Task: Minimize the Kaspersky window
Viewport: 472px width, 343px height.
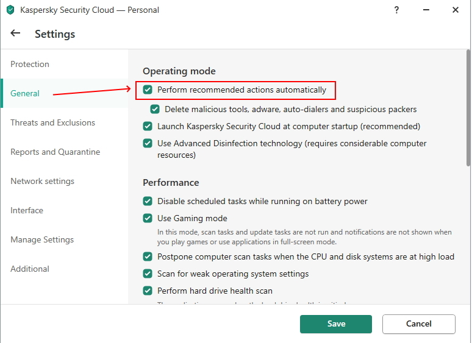Action: click(x=426, y=10)
